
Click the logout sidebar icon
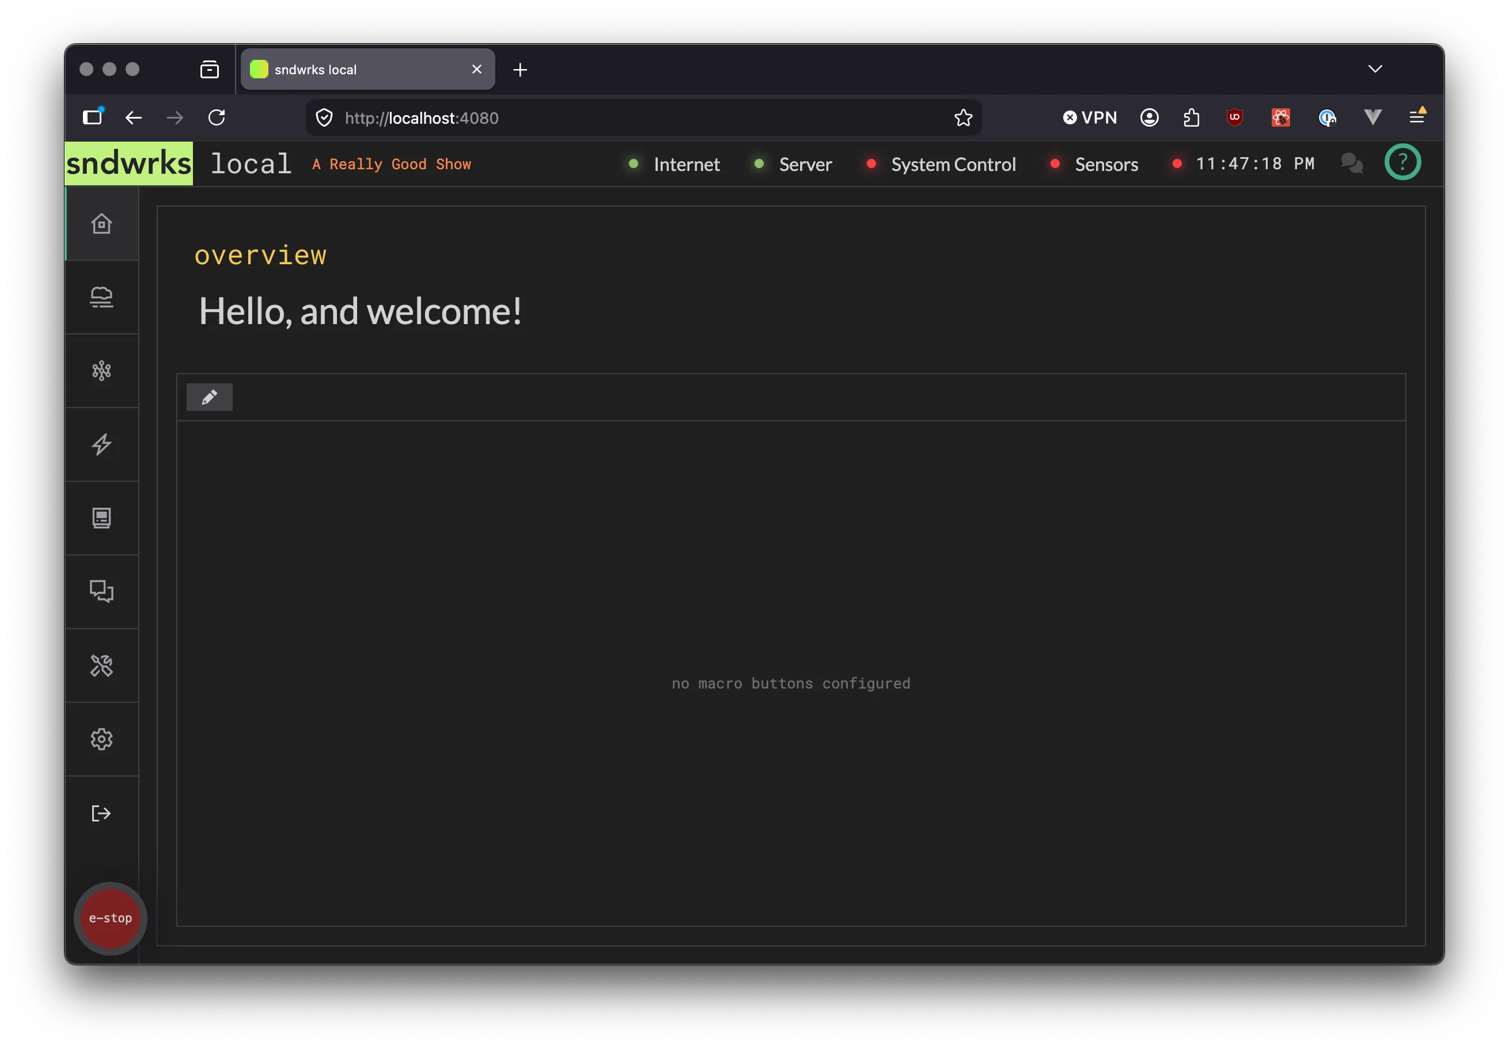click(101, 813)
